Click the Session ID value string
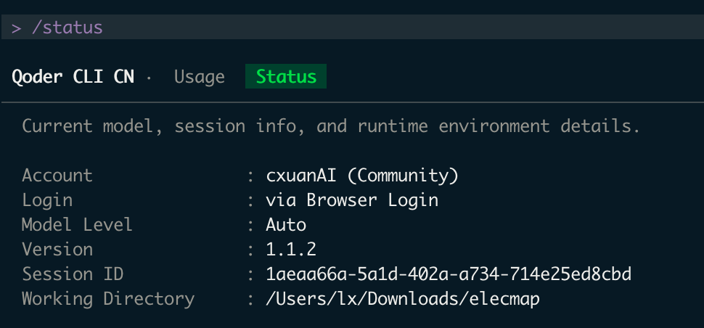The image size is (704, 328). click(x=449, y=274)
